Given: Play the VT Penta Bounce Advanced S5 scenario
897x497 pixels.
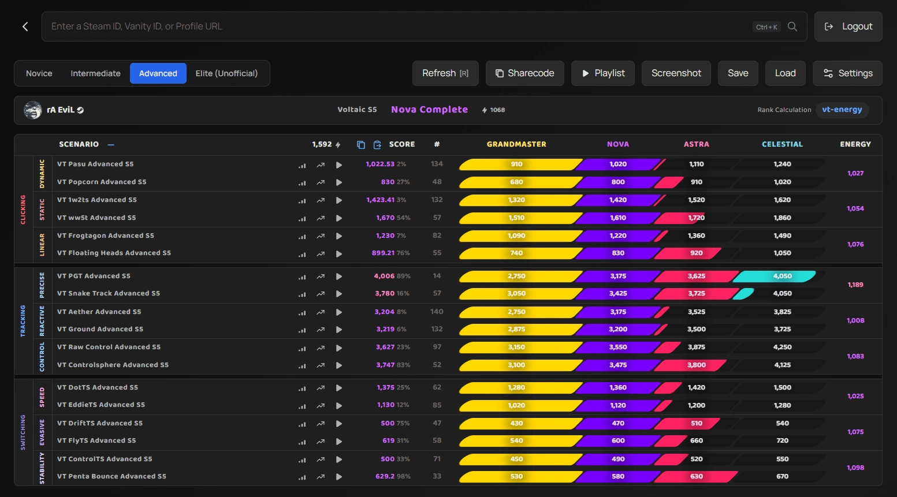Looking at the screenshot, I should [339, 477].
